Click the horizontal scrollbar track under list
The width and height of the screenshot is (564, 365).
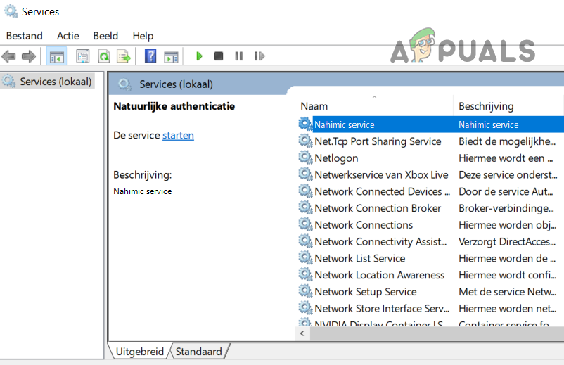pyautogui.click(x=437, y=333)
